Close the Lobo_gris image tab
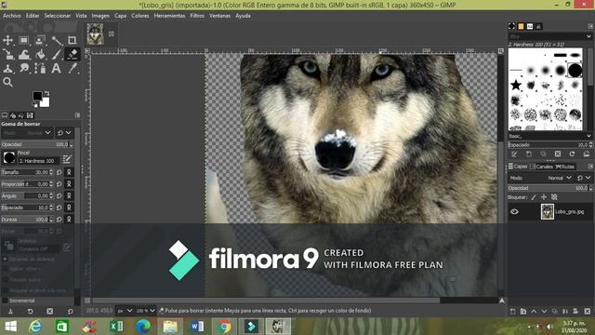 click(112, 33)
